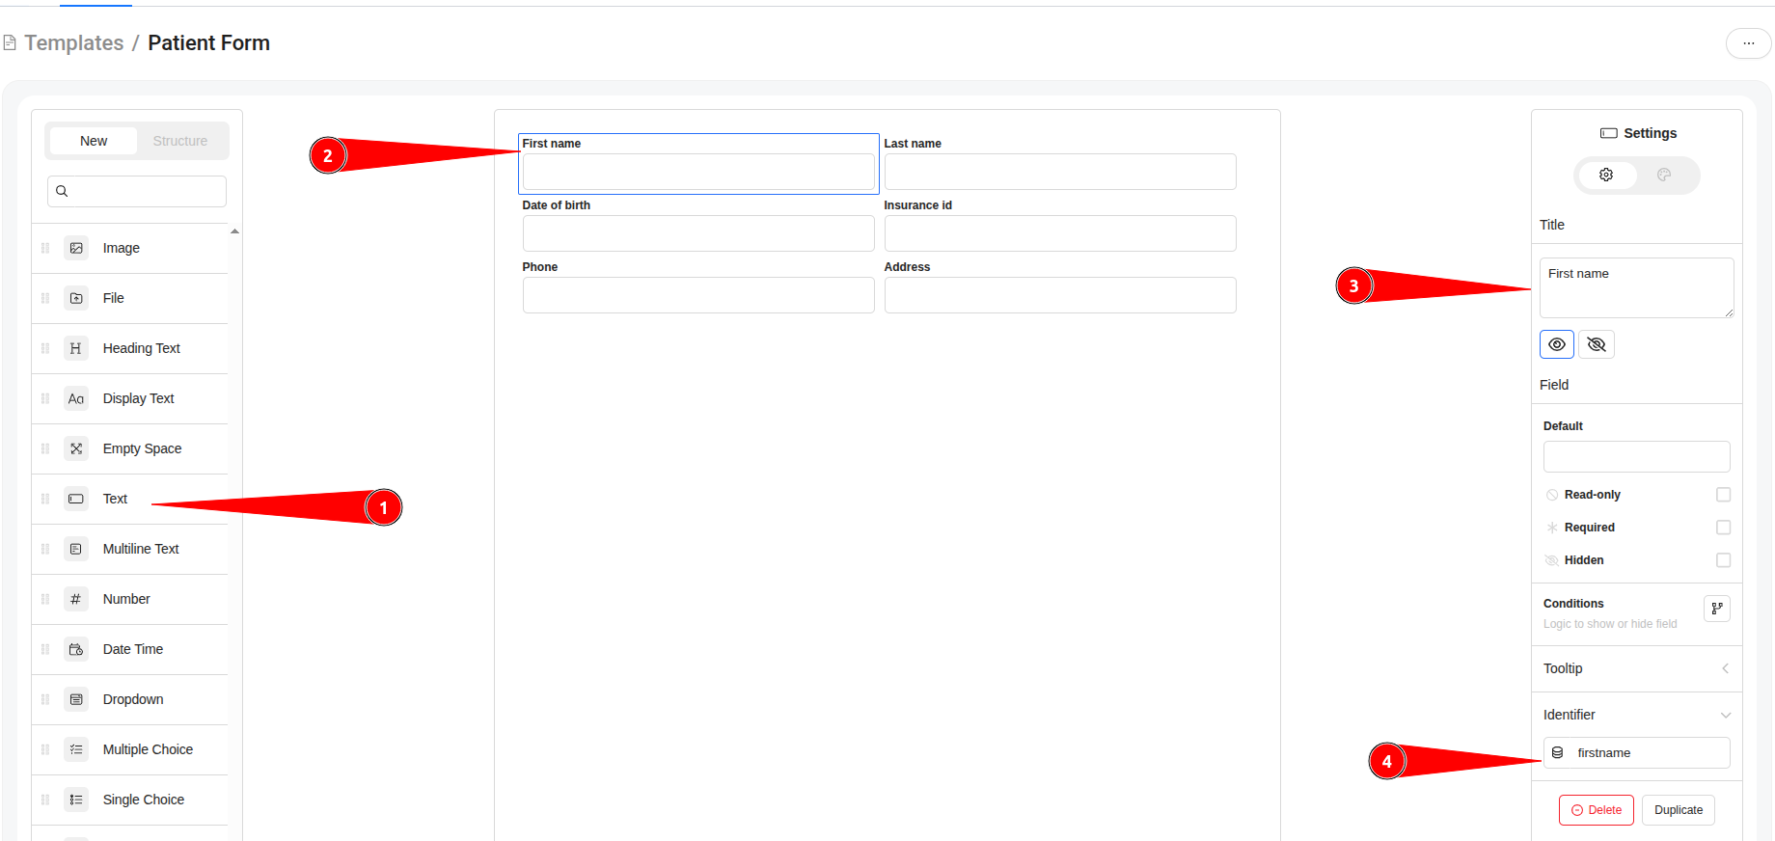This screenshot has width=1775, height=841.
Task: Click the Date of birth input
Action: [698, 233]
